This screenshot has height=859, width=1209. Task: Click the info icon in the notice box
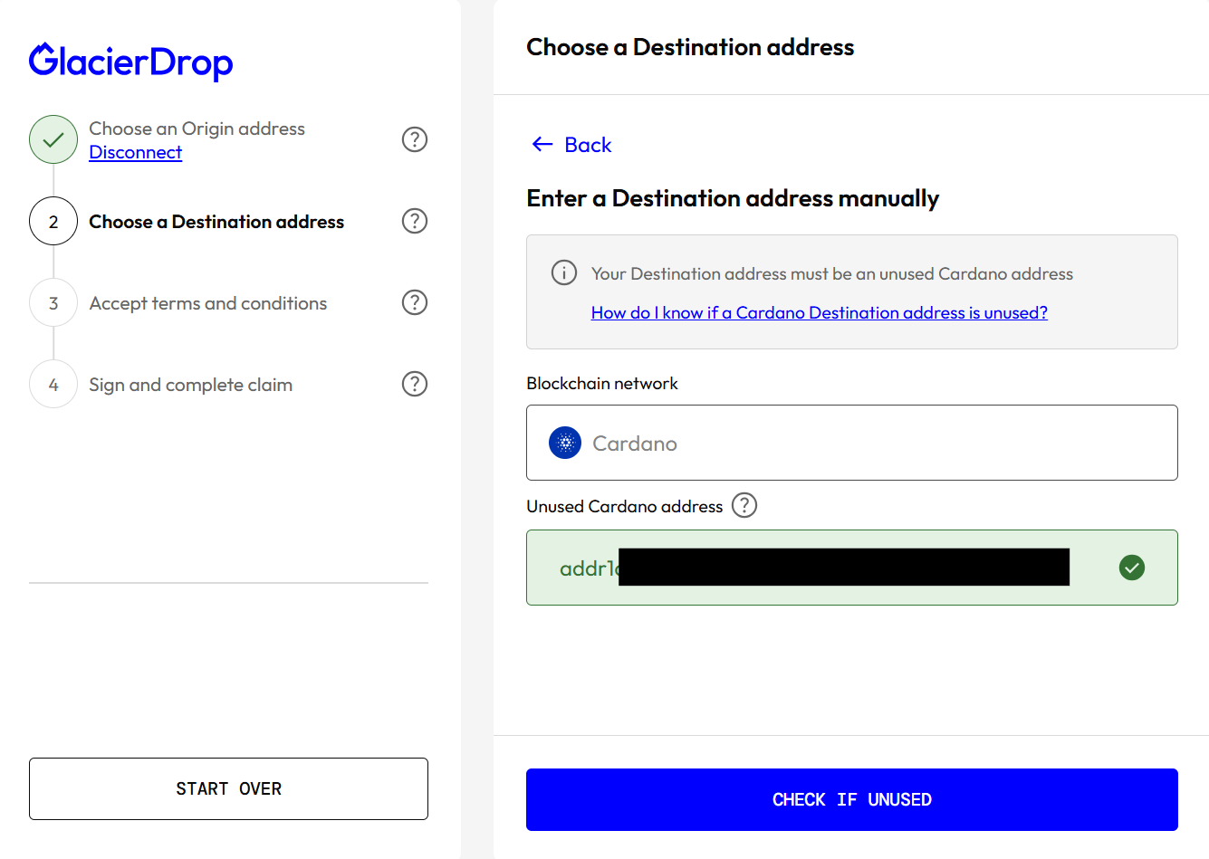[x=564, y=272]
